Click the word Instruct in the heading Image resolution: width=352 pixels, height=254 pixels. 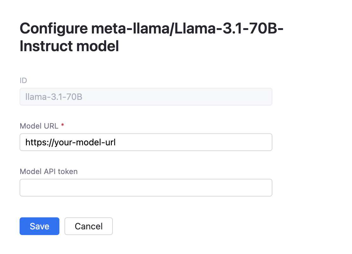coord(40,46)
